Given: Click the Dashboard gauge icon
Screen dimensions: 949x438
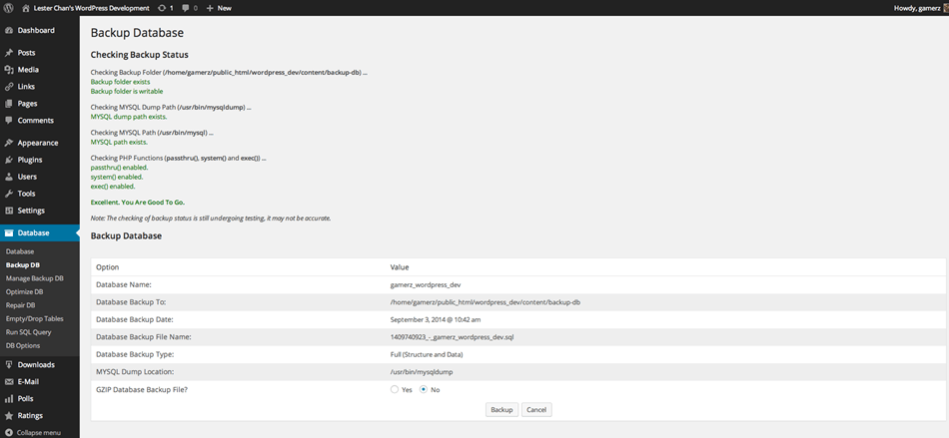Looking at the screenshot, I should (x=9, y=30).
